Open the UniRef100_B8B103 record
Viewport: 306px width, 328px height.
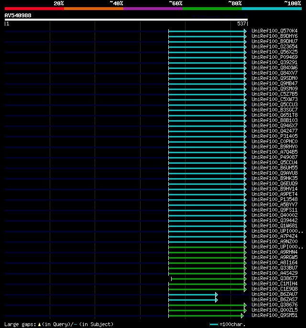point(274,120)
